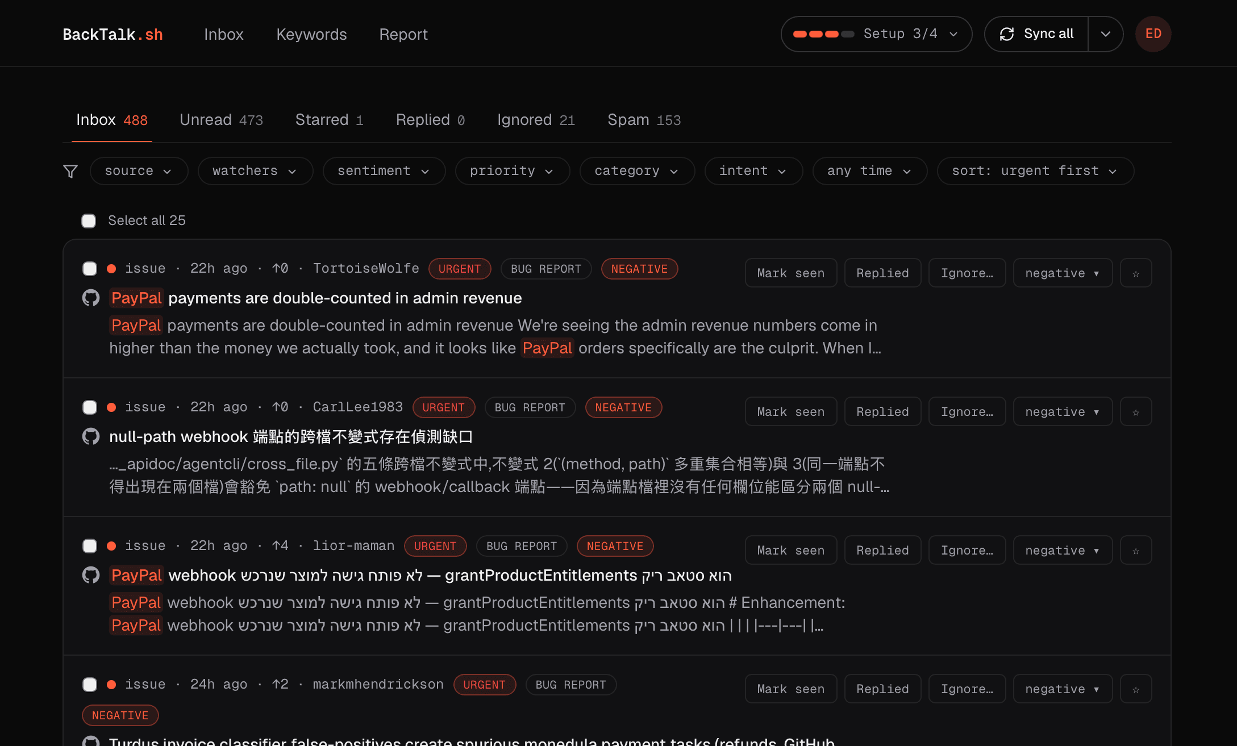Open the Sync all dropdown arrow
This screenshot has height=746, width=1237.
pos(1106,34)
